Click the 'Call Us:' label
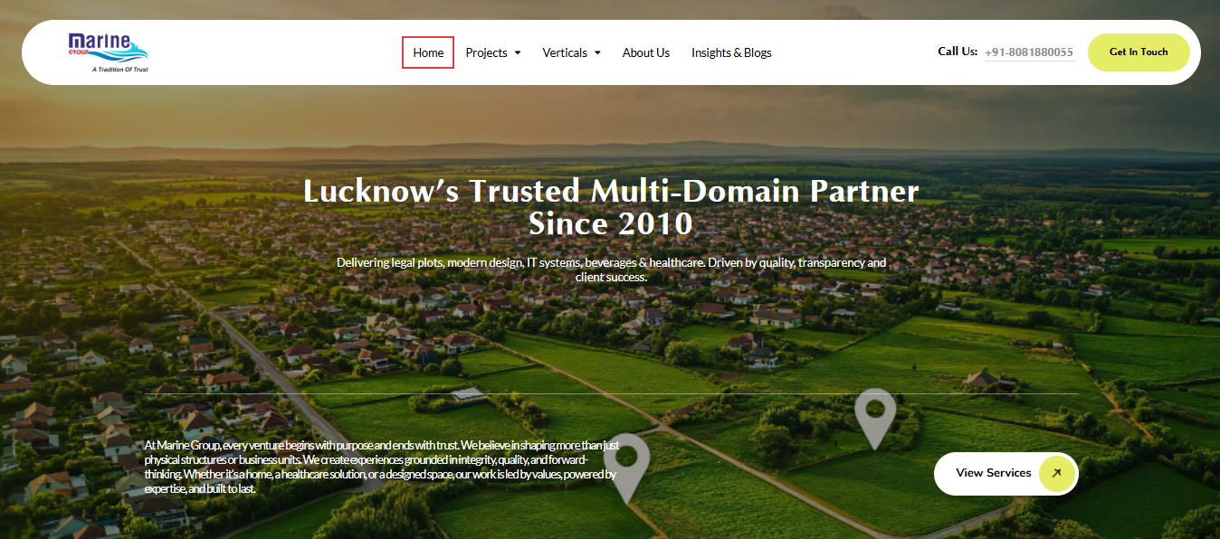Screen dimensions: 1220x539 957,52
